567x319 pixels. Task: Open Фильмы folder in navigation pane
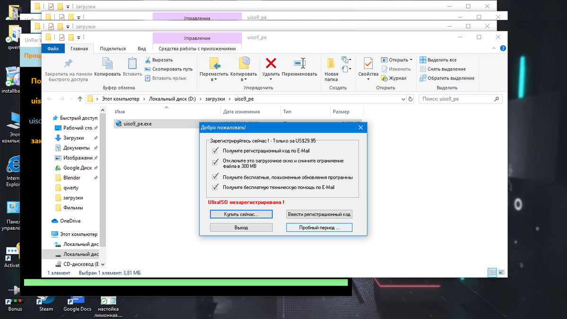(x=73, y=207)
